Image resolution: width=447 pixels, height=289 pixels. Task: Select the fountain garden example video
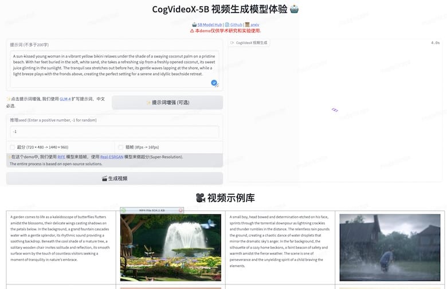tap(170, 247)
